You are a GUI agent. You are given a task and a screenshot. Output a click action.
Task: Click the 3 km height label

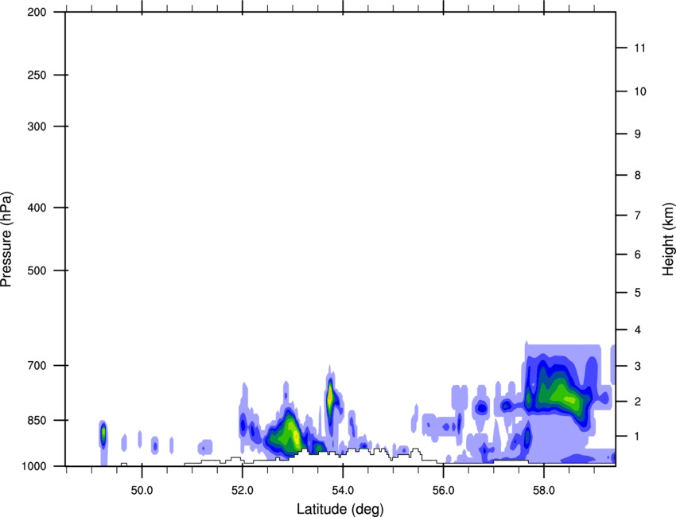point(638,366)
